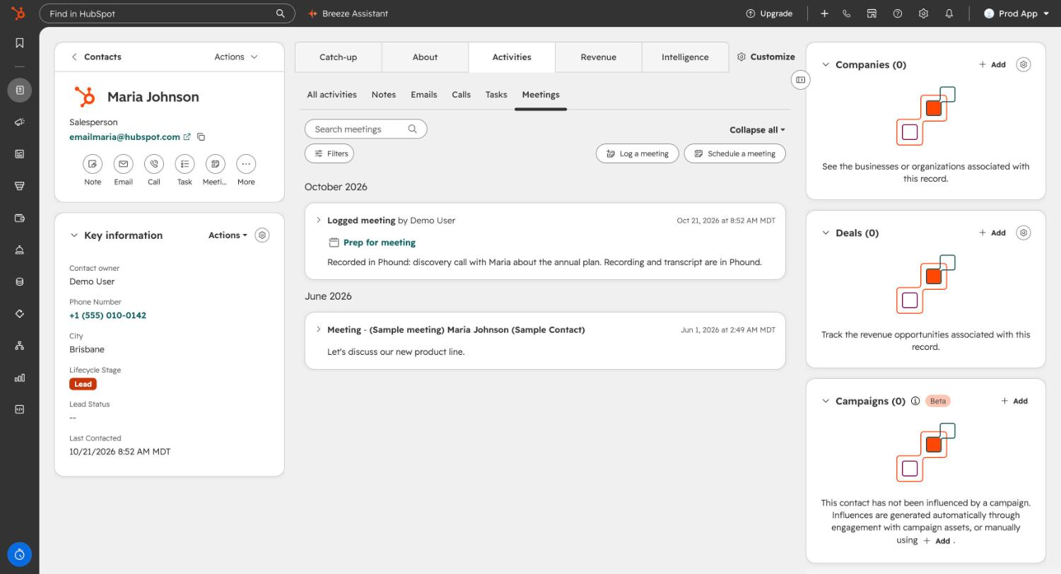Image resolution: width=1061 pixels, height=574 pixels.
Task: Open the Data management database icon in sidebar
Action: (20, 281)
